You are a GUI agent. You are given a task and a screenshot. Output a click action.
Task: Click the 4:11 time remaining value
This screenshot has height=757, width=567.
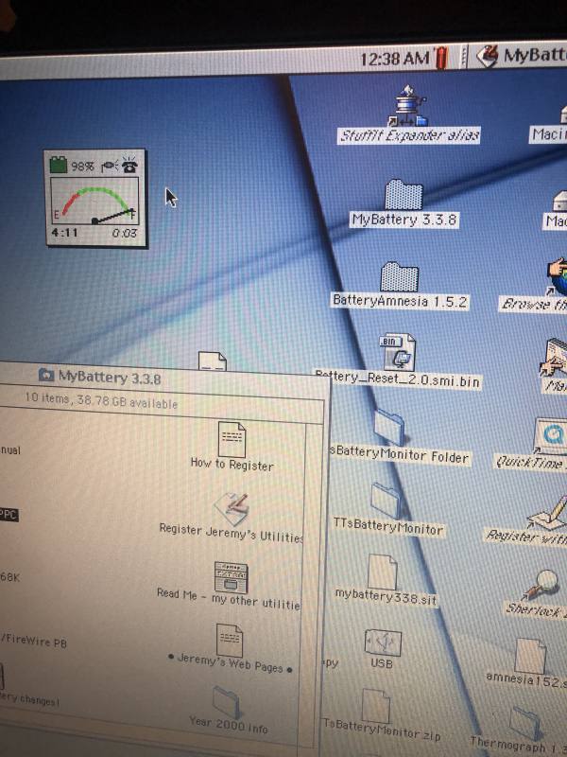(x=64, y=232)
